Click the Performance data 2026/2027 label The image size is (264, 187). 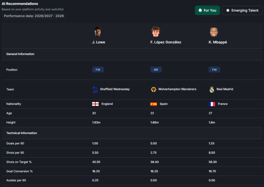coord(34,16)
